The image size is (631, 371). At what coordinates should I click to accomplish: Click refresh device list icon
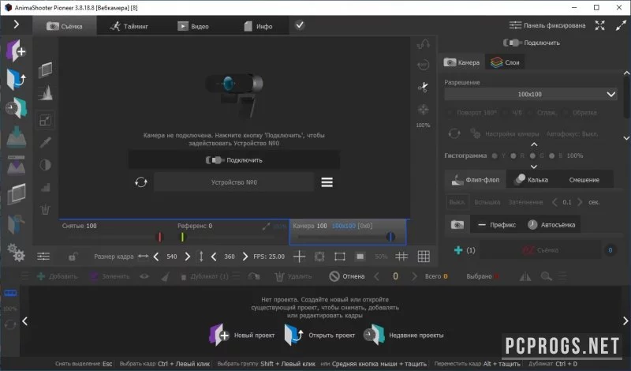[x=141, y=182]
